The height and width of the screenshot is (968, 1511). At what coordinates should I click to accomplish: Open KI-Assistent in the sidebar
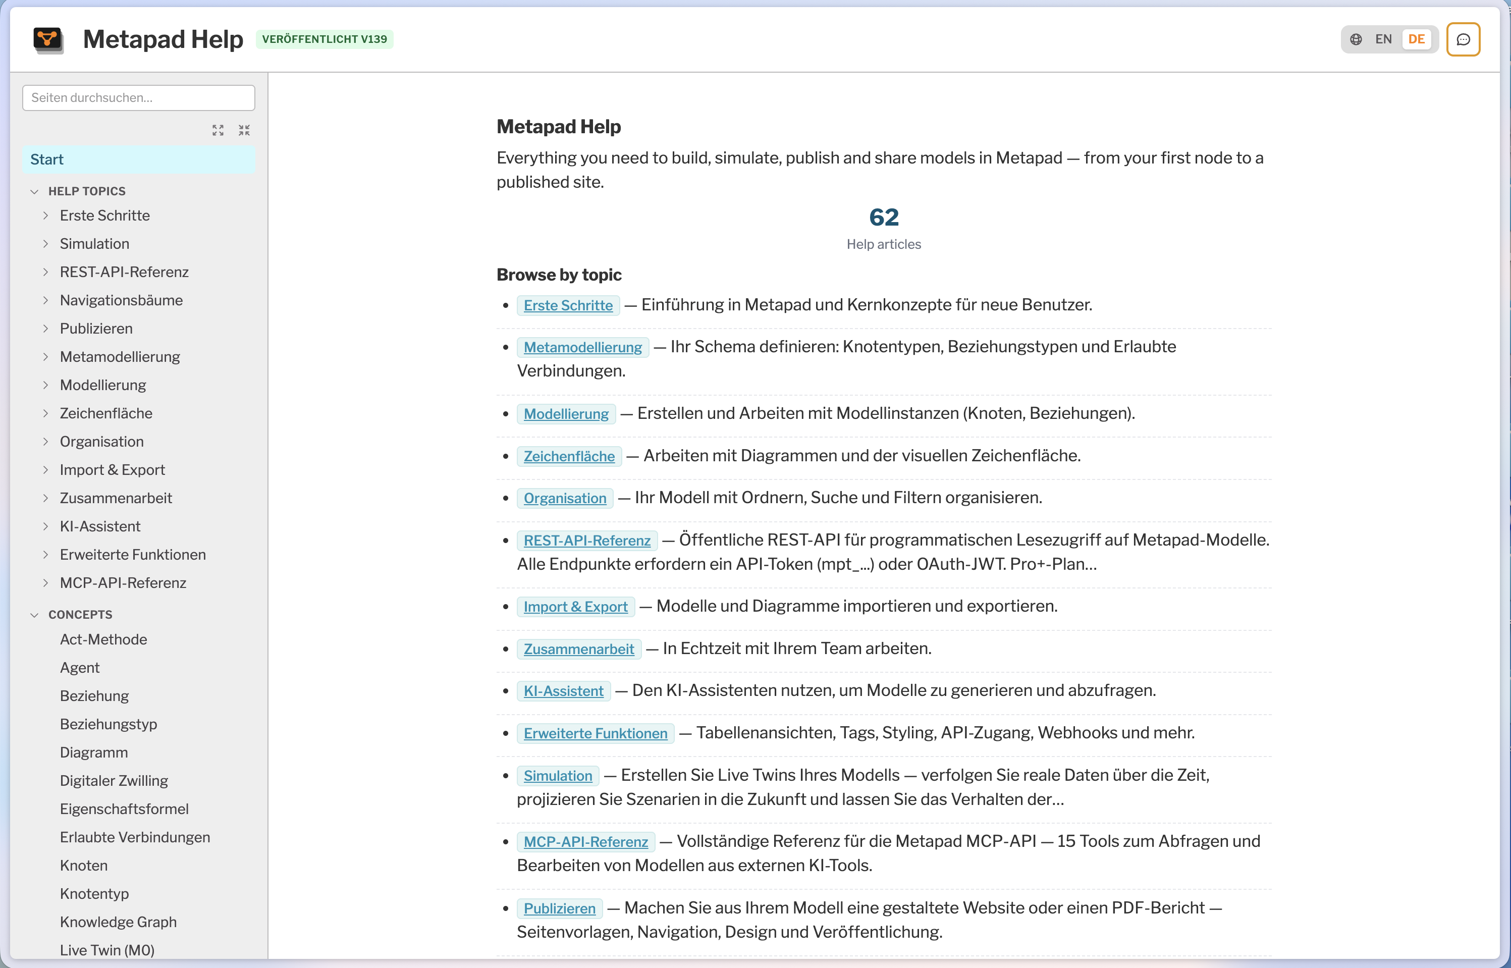coord(100,527)
